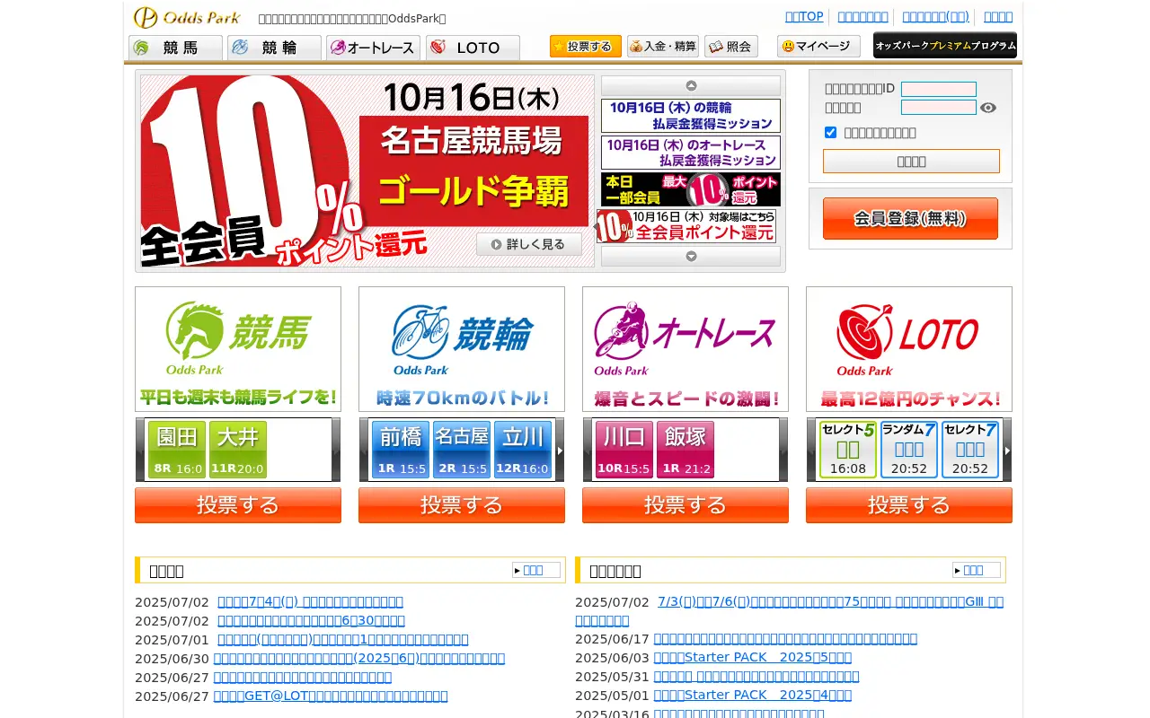This screenshot has width=1150, height=718.
Task: Open 照会 inquiry menu
Action: (x=731, y=47)
